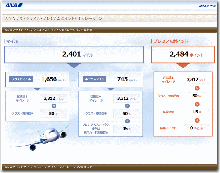The width and height of the screenshot is (220, 173).
Task: Click the 区間基本マイレージ label in flight mile panel
Action: pyautogui.click(x=22, y=99)
